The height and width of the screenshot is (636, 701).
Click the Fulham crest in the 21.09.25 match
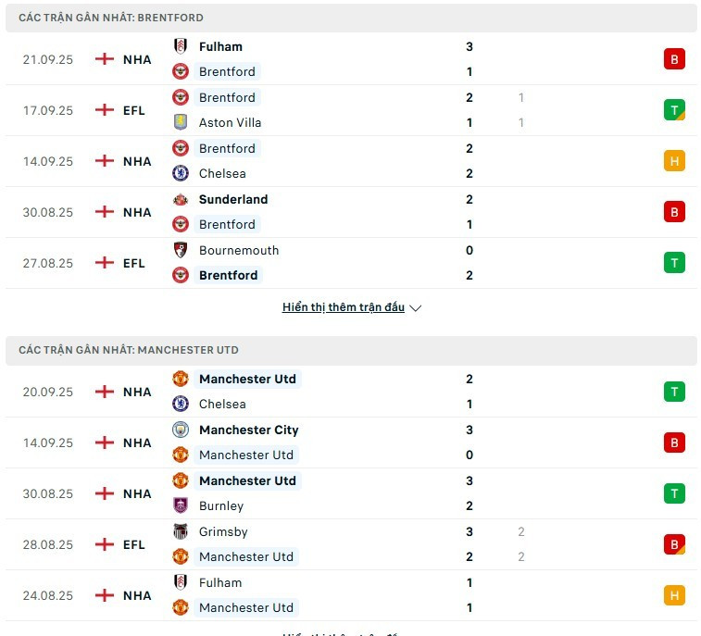181,46
